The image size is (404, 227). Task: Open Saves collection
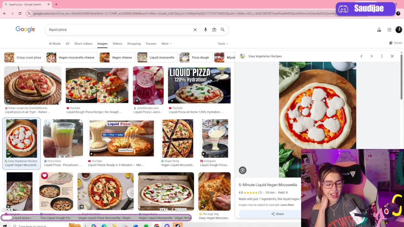coord(395,43)
